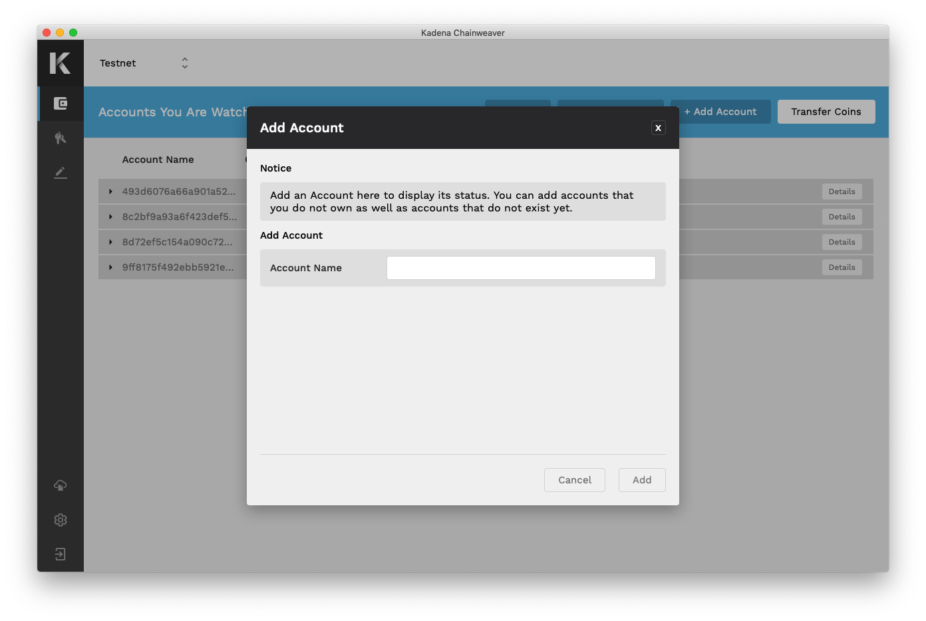
Task: Open the Keys sidebar icon
Action: coord(61,138)
